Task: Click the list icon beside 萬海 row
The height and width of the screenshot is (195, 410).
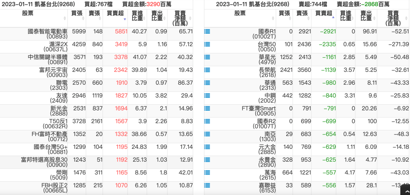Action: click(207, 173)
